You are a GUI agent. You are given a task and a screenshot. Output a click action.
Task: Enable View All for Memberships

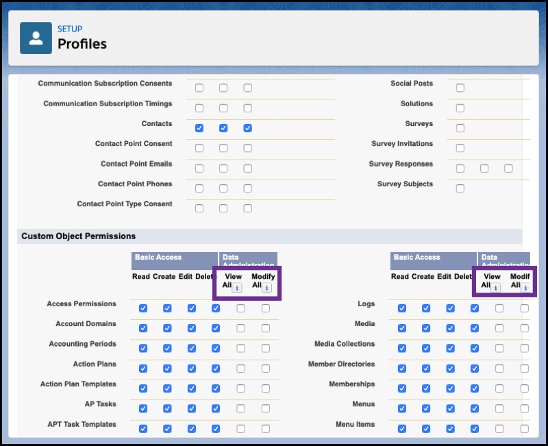coord(499,388)
